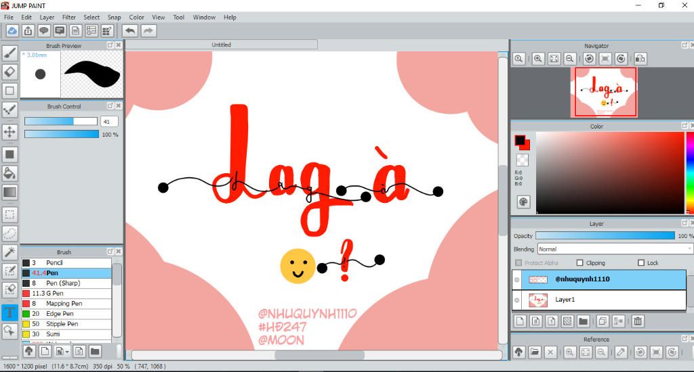694x372 pixels.
Task: Select the rectangular Select tool
Action: tap(9, 214)
